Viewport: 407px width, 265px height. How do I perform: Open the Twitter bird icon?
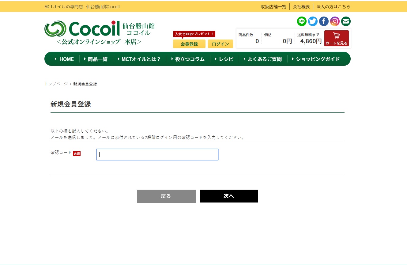pyautogui.click(x=313, y=21)
